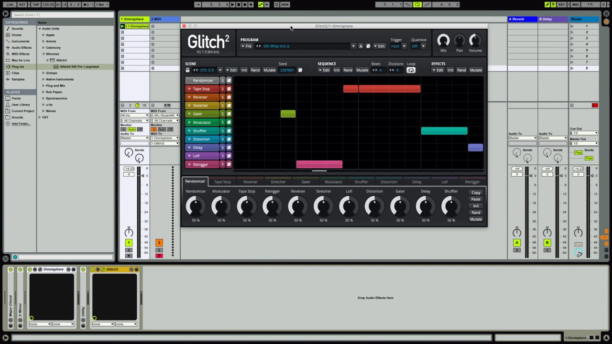
Task: Click the Sequence Rand button
Action: 348,70
